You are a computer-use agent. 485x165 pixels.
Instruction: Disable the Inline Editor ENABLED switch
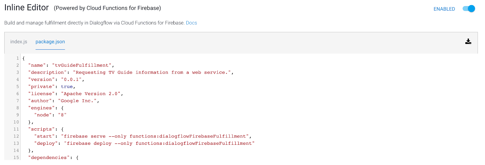[x=469, y=9]
